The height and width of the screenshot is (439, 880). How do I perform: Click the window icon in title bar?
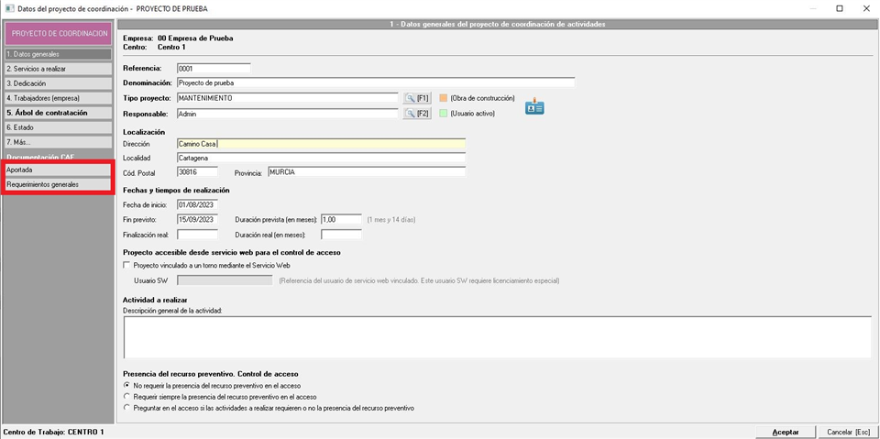(9, 8)
